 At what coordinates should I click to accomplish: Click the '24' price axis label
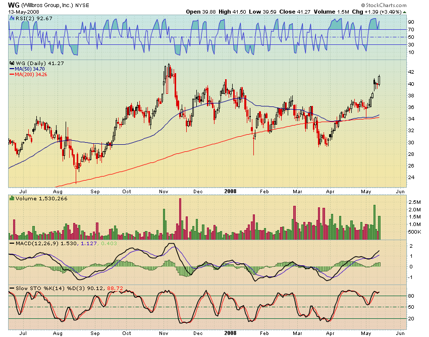coord(411,177)
